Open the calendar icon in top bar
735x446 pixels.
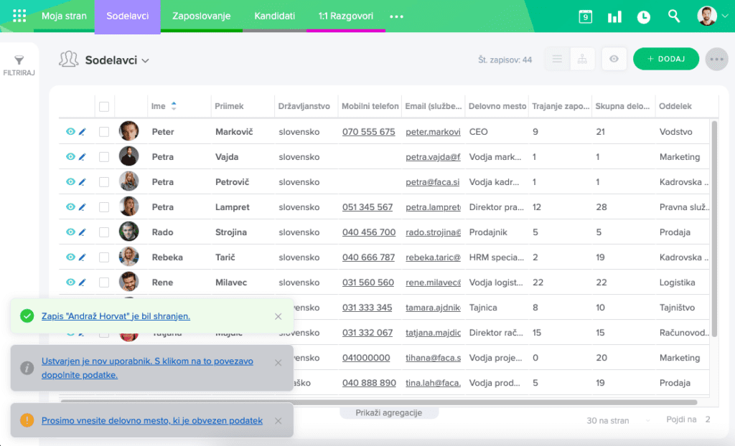pyautogui.click(x=585, y=16)
